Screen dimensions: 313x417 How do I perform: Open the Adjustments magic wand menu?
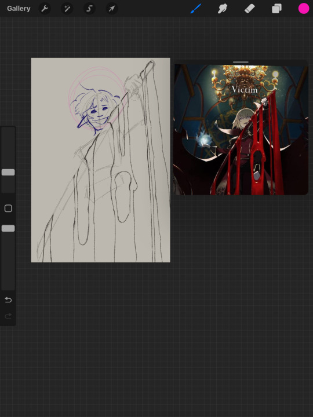click(67, 9)
